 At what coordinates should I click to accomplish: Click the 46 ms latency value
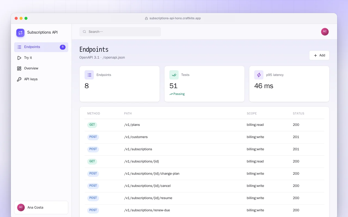click(x=264, y=86)
